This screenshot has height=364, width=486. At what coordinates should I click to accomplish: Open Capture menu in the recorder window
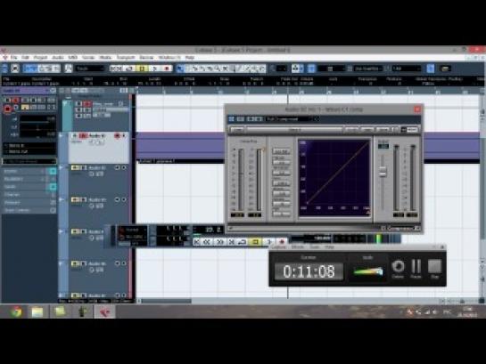coord(278,247)
